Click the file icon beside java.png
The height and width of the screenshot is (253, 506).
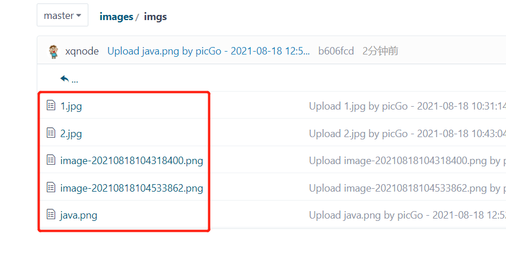coord(50,215)
